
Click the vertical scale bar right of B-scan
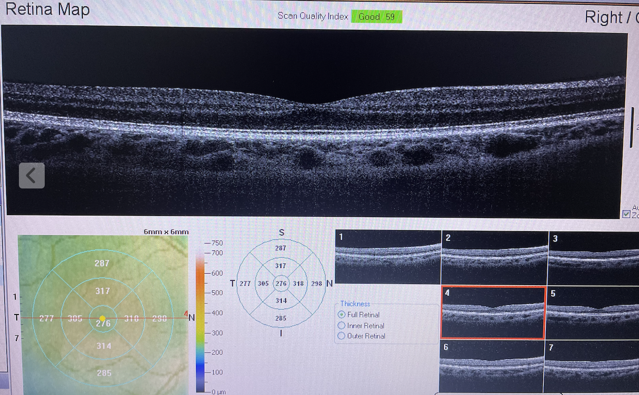632,127
